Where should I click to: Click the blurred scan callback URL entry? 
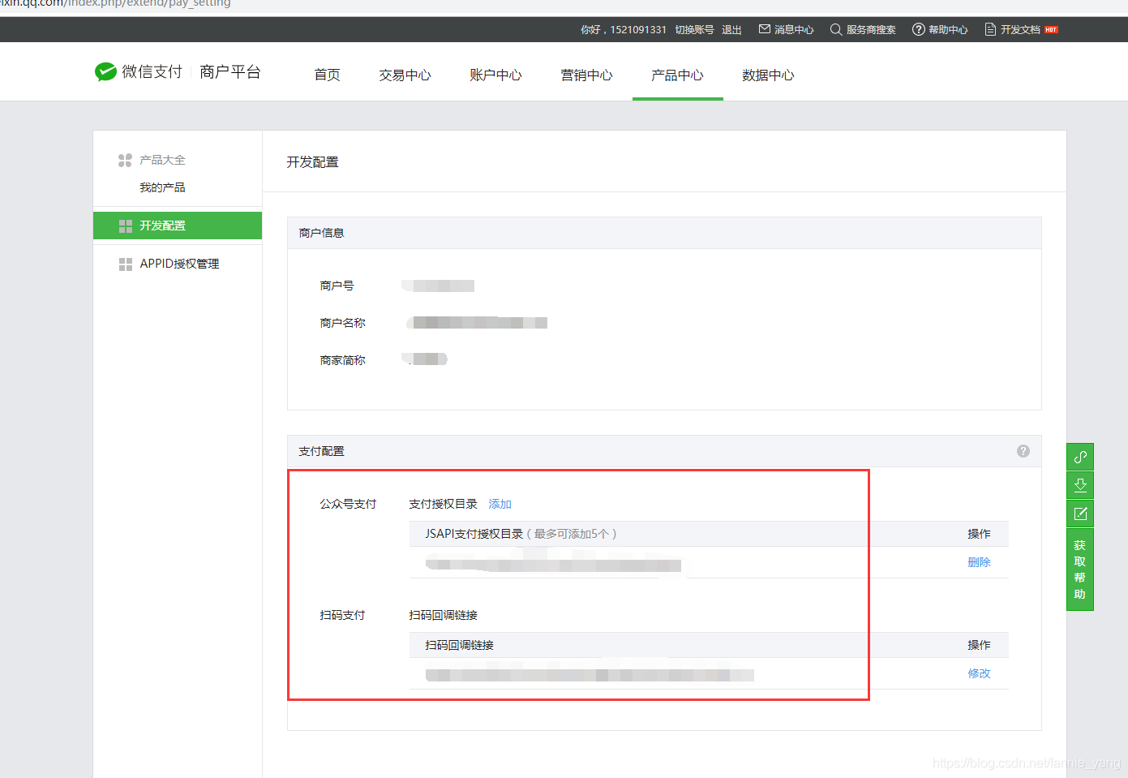(590, 674)
